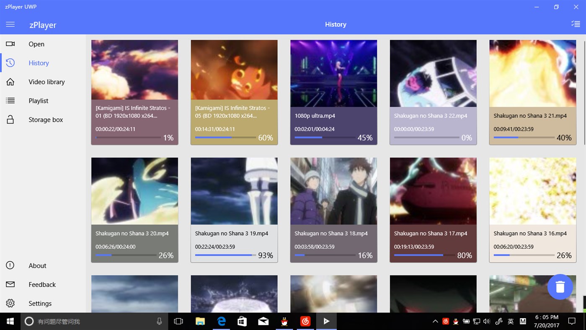This screenshot has height=330, width=586.
Task: Select the History clock icon
Action: pos(10,62)
